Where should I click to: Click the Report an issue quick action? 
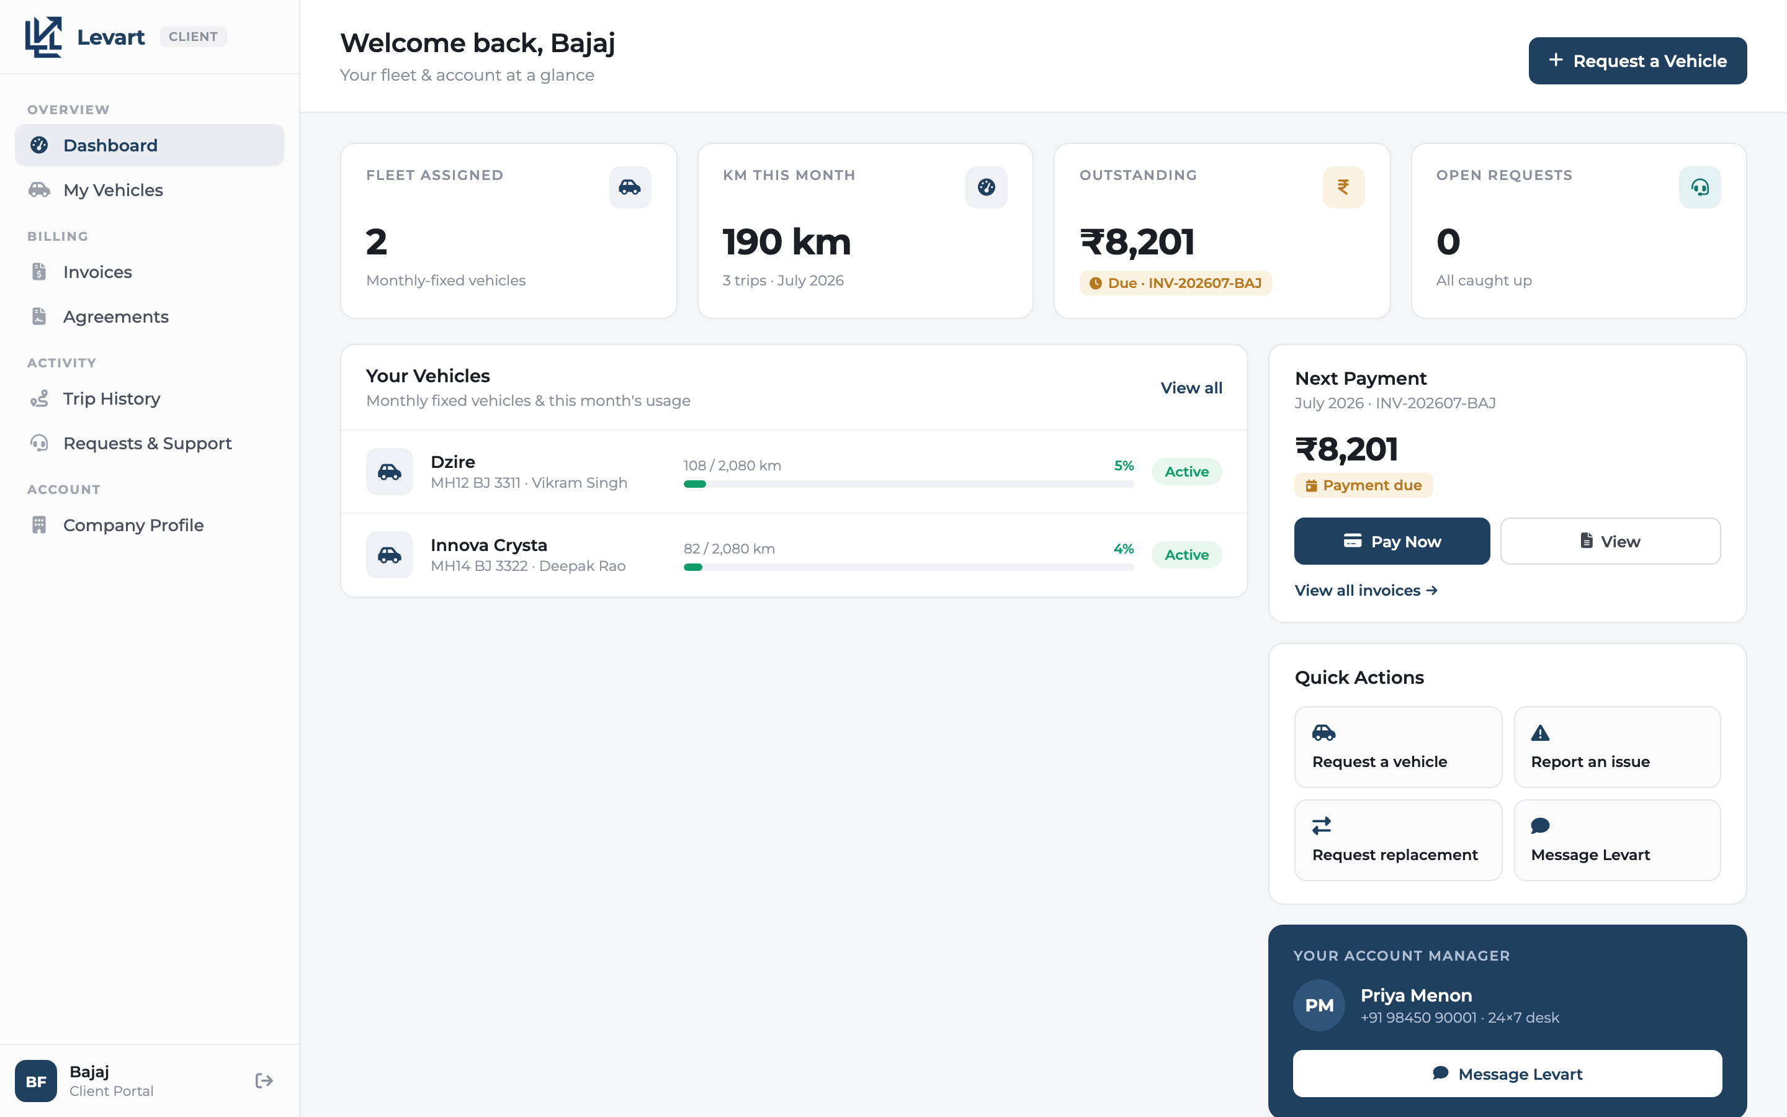[1617, 747]
